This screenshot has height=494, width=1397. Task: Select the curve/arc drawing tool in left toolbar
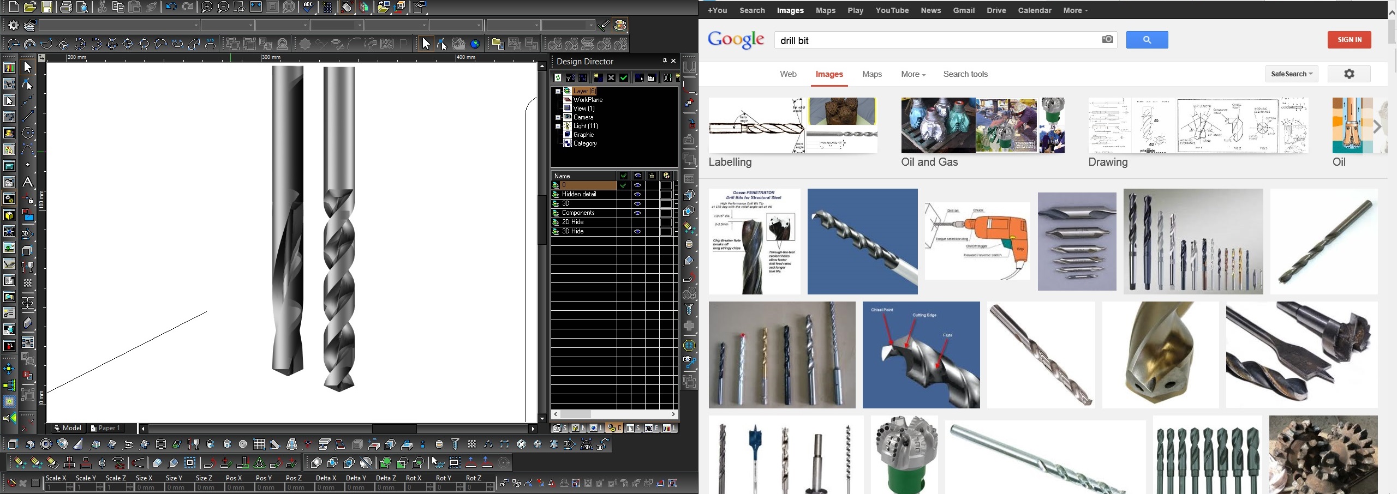27,149
